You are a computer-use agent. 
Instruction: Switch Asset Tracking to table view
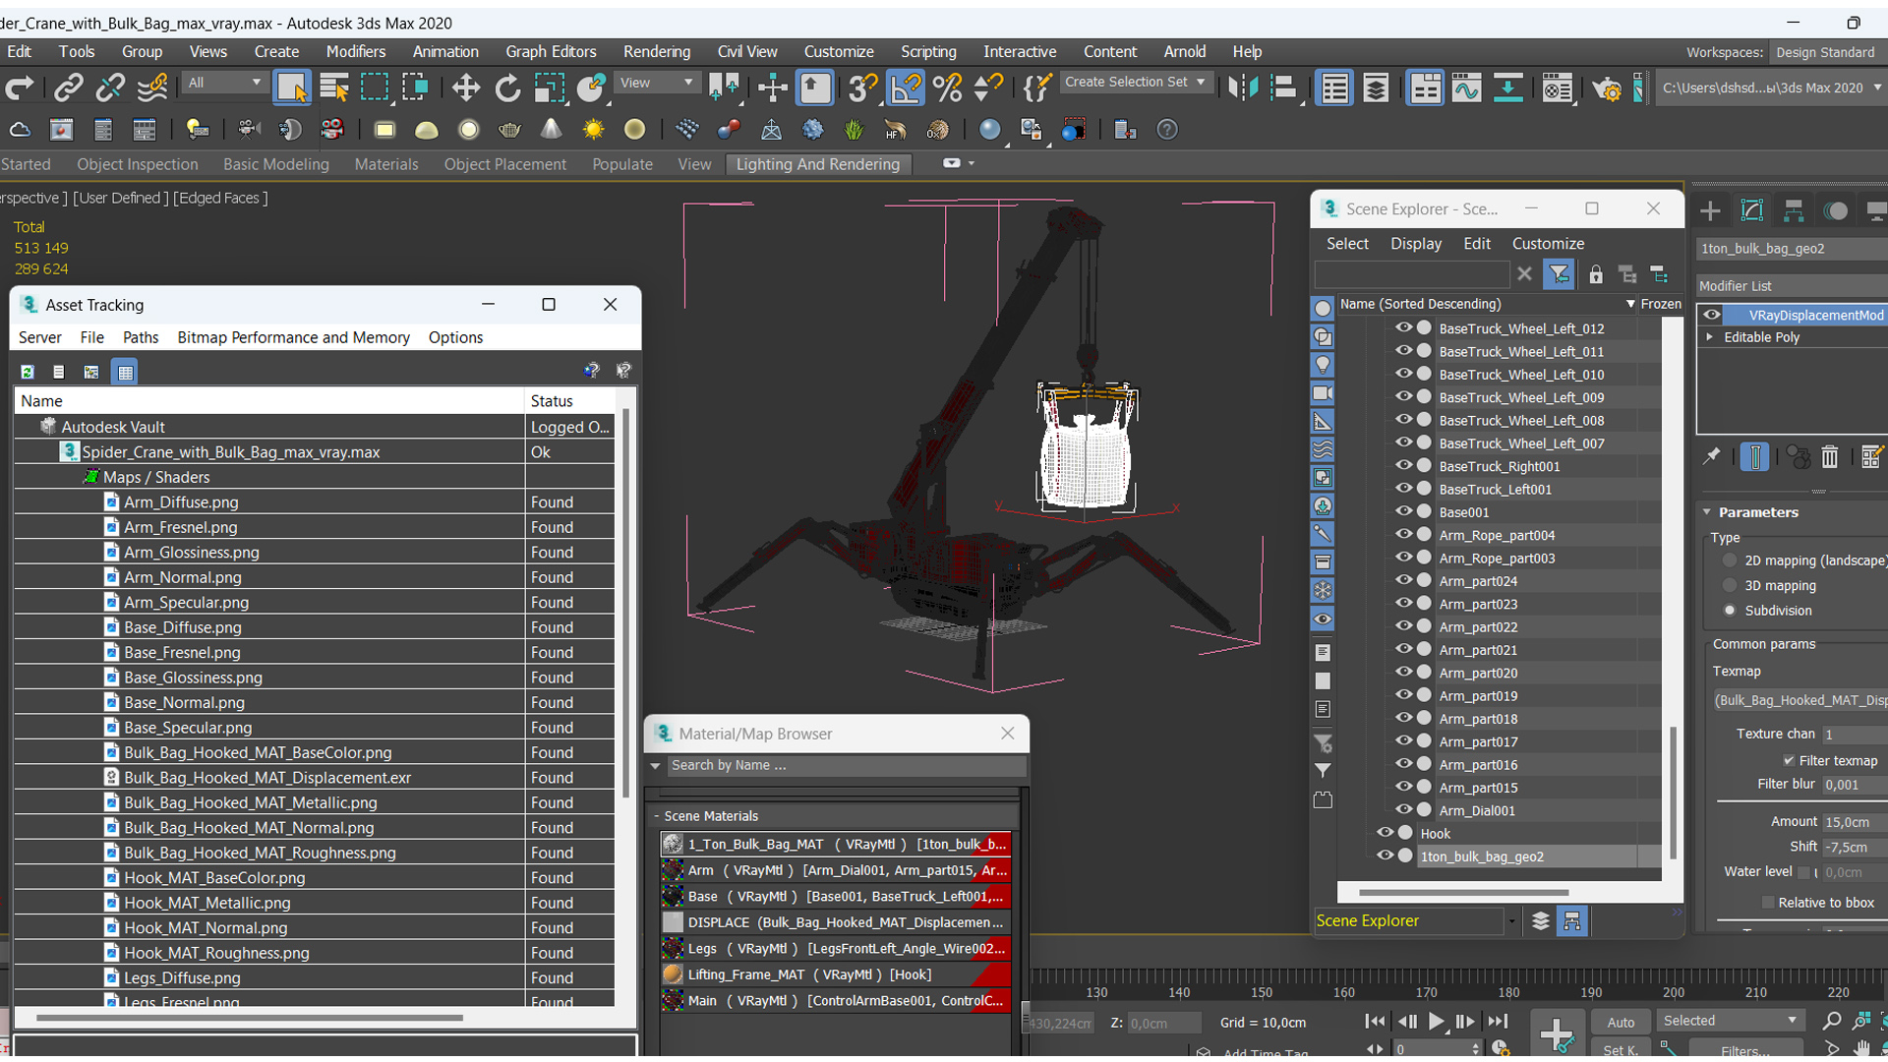(x=125, y=372)
